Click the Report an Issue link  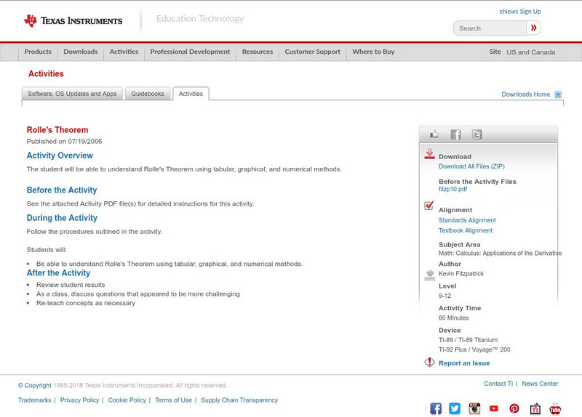click(x=464, y=363)
